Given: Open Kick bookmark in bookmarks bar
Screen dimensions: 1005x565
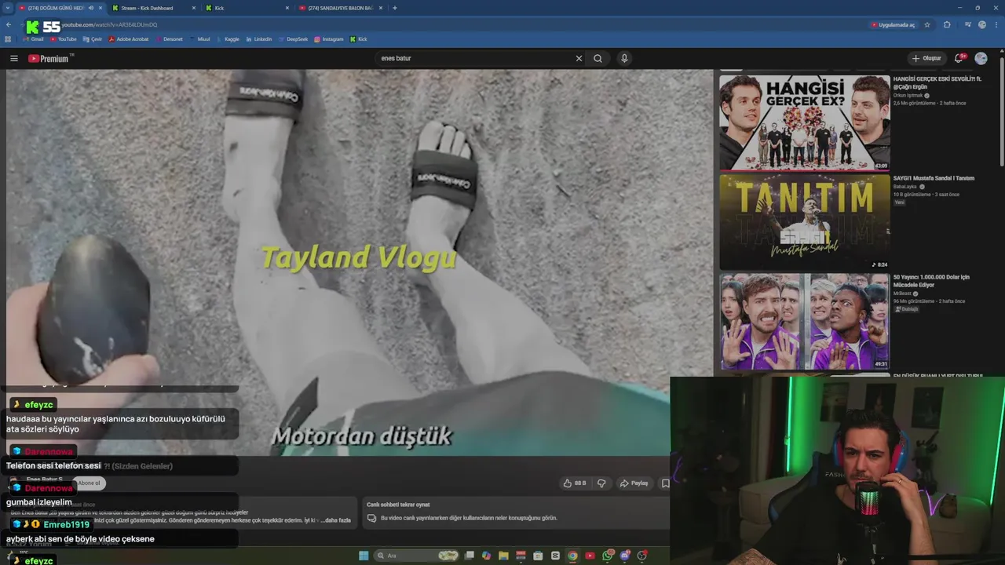Looking at the screenshot, I should point(359,38).
